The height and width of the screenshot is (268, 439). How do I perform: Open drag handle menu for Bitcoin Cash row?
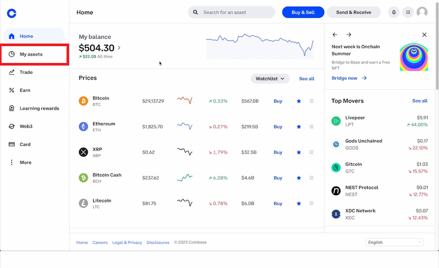[311, 178]
